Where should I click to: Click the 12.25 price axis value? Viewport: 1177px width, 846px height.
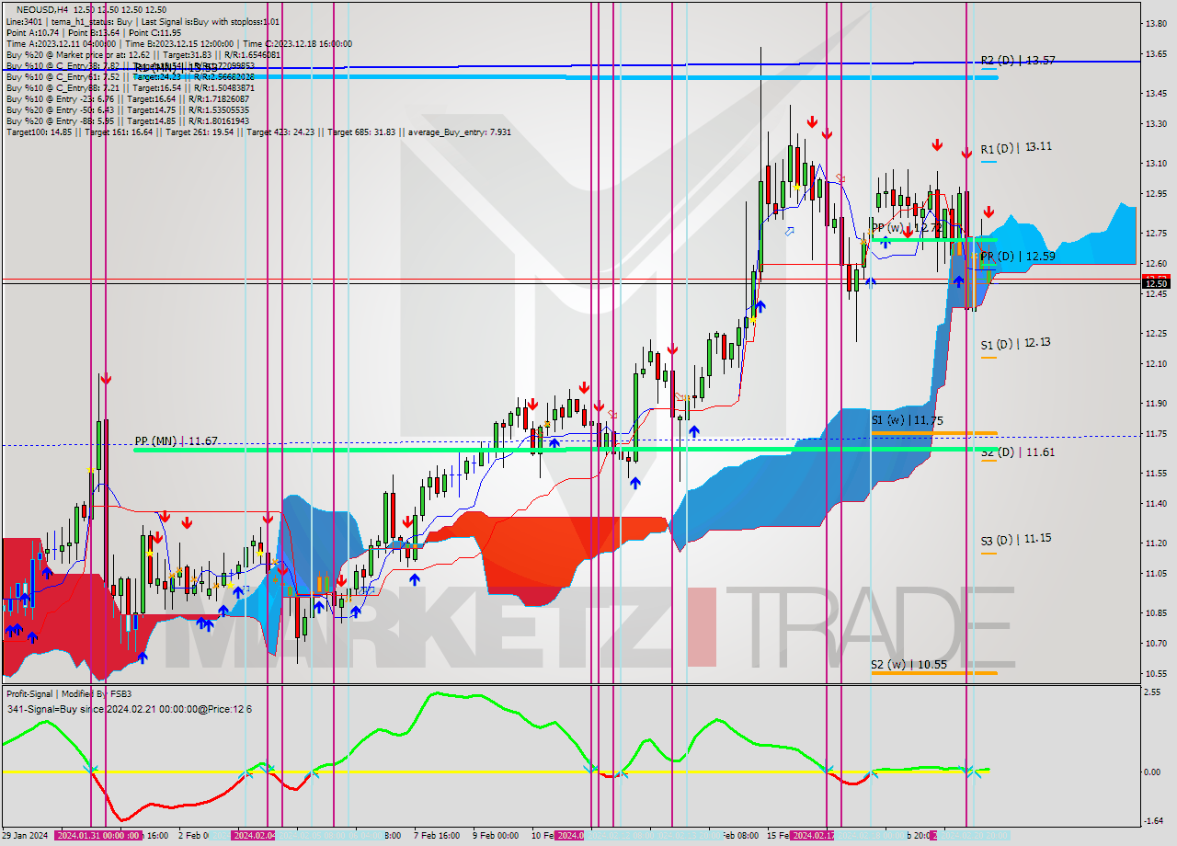coord(1156,334)
